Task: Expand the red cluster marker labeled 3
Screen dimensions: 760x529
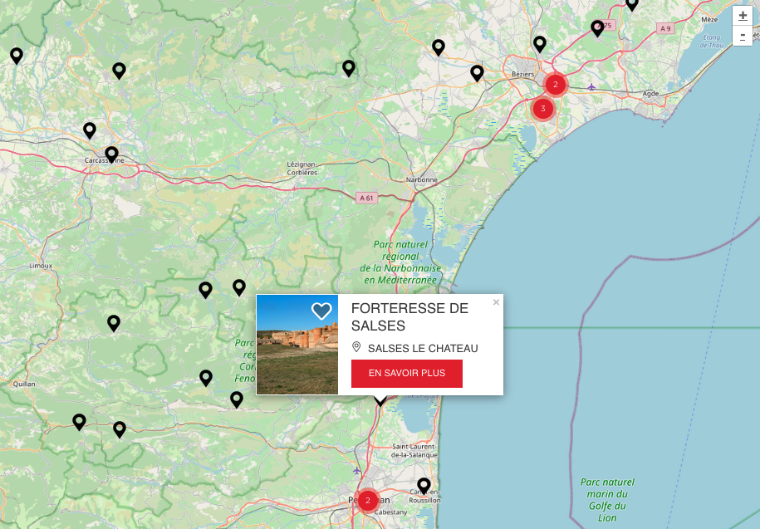Action: tap(542, 108)
